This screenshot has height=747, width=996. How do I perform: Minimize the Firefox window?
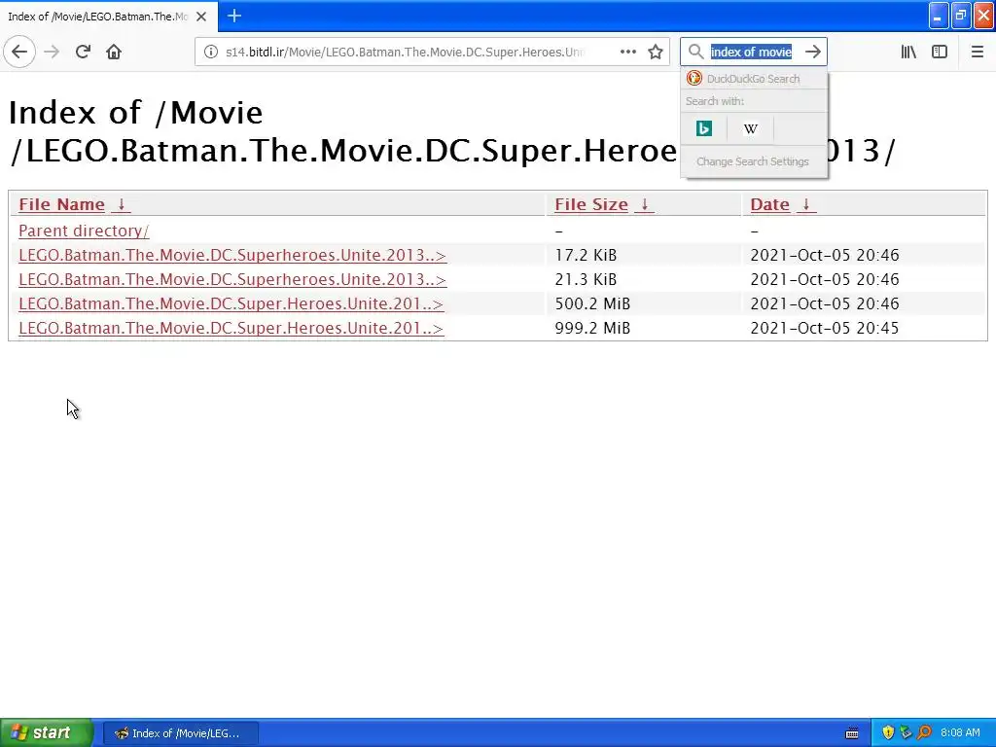point(939,16)
